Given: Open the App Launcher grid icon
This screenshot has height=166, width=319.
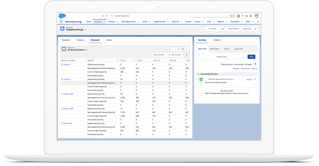Looking at the screenshot, I should [x=61, y=22].
